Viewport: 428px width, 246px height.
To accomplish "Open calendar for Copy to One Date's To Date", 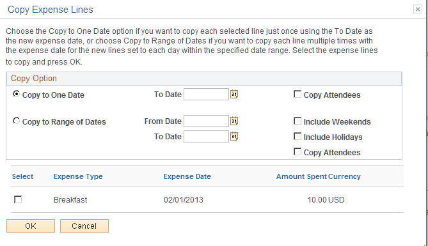I will (x=234, y=95).
